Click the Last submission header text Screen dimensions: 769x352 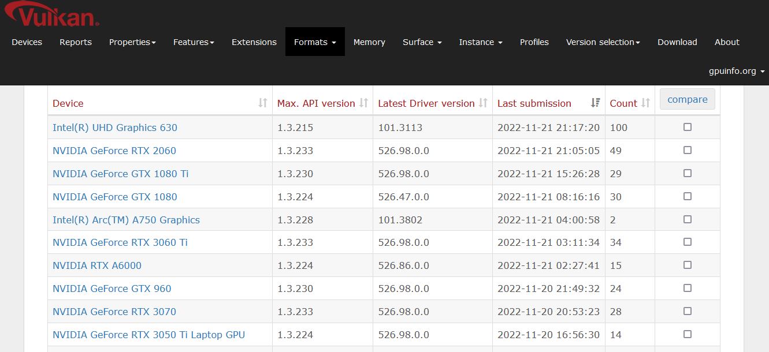click(x=534, y=103)
